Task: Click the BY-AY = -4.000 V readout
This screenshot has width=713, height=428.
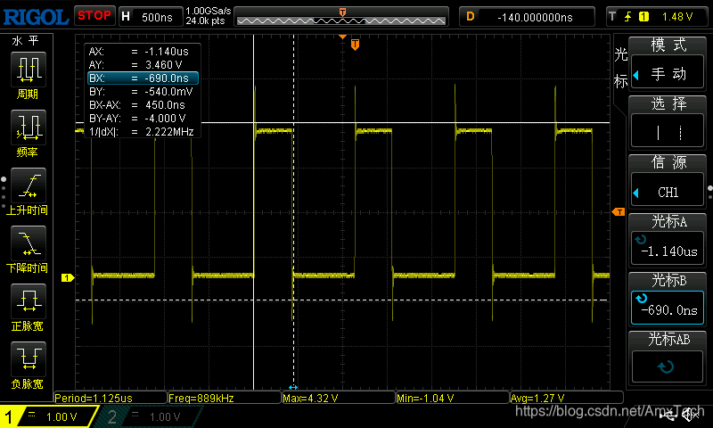Action: pos(137,119)
